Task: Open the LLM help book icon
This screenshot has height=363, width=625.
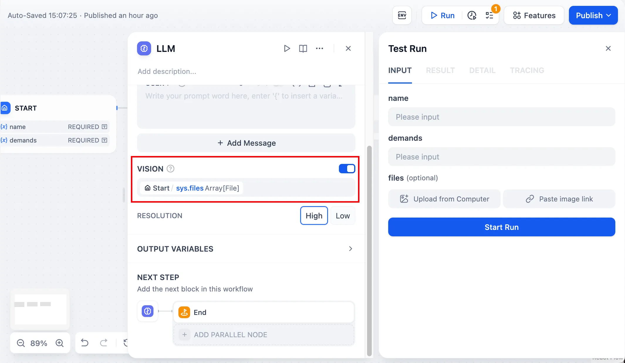Action: click(x=303, y=48)
